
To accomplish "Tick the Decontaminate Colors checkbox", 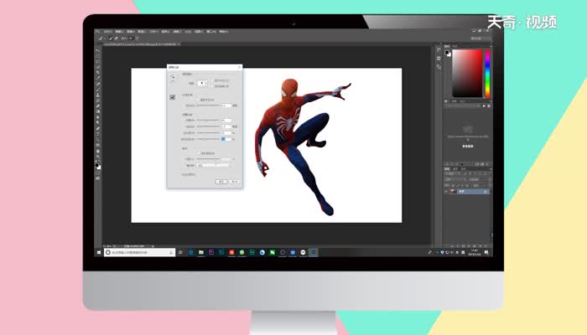I will pos(199,153).
